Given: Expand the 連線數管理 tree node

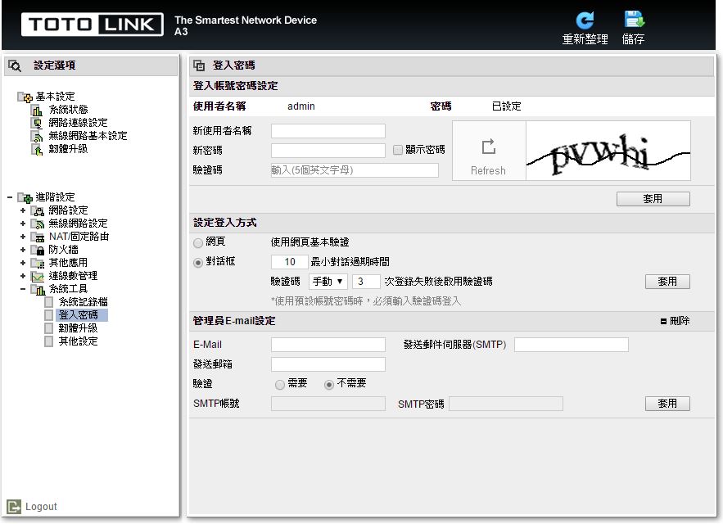Looking at the screenshot, I should (x=23, y=276).
